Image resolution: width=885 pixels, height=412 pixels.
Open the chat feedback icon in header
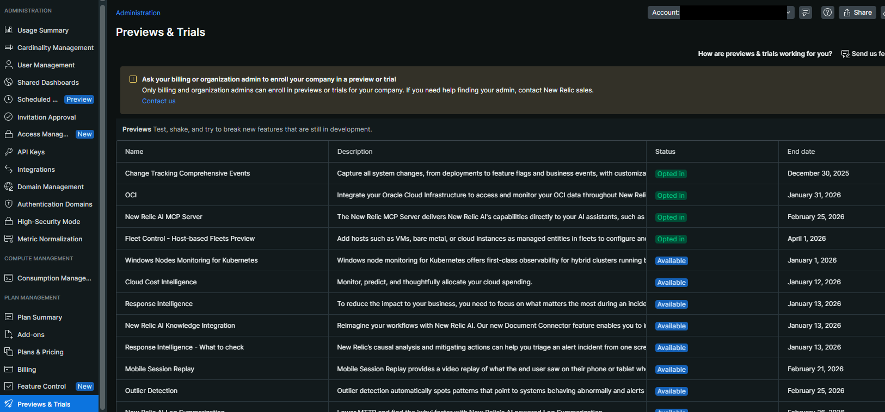pos(806,13)
